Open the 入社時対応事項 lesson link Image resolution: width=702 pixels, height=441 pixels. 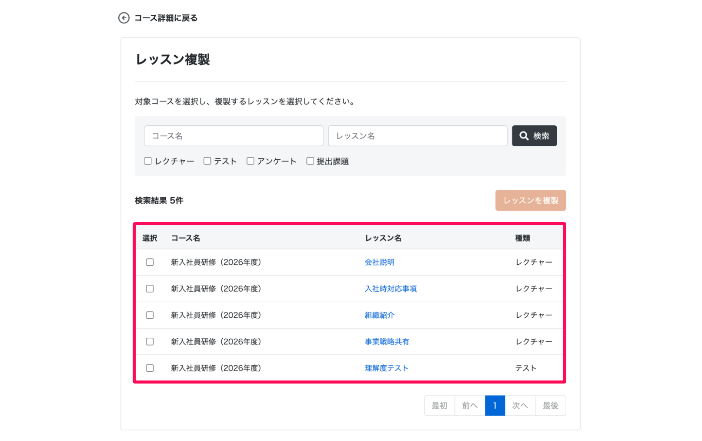click(391, 289)
